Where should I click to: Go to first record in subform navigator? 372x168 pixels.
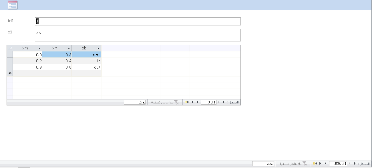224,102
